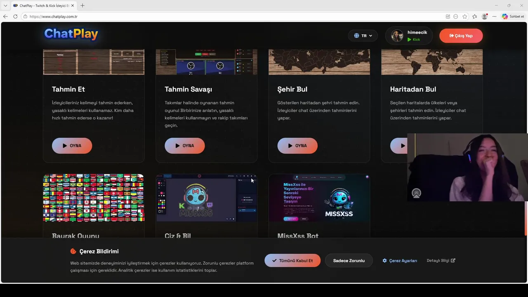
Task: Open the TR language dropdown
Action: 363,36
